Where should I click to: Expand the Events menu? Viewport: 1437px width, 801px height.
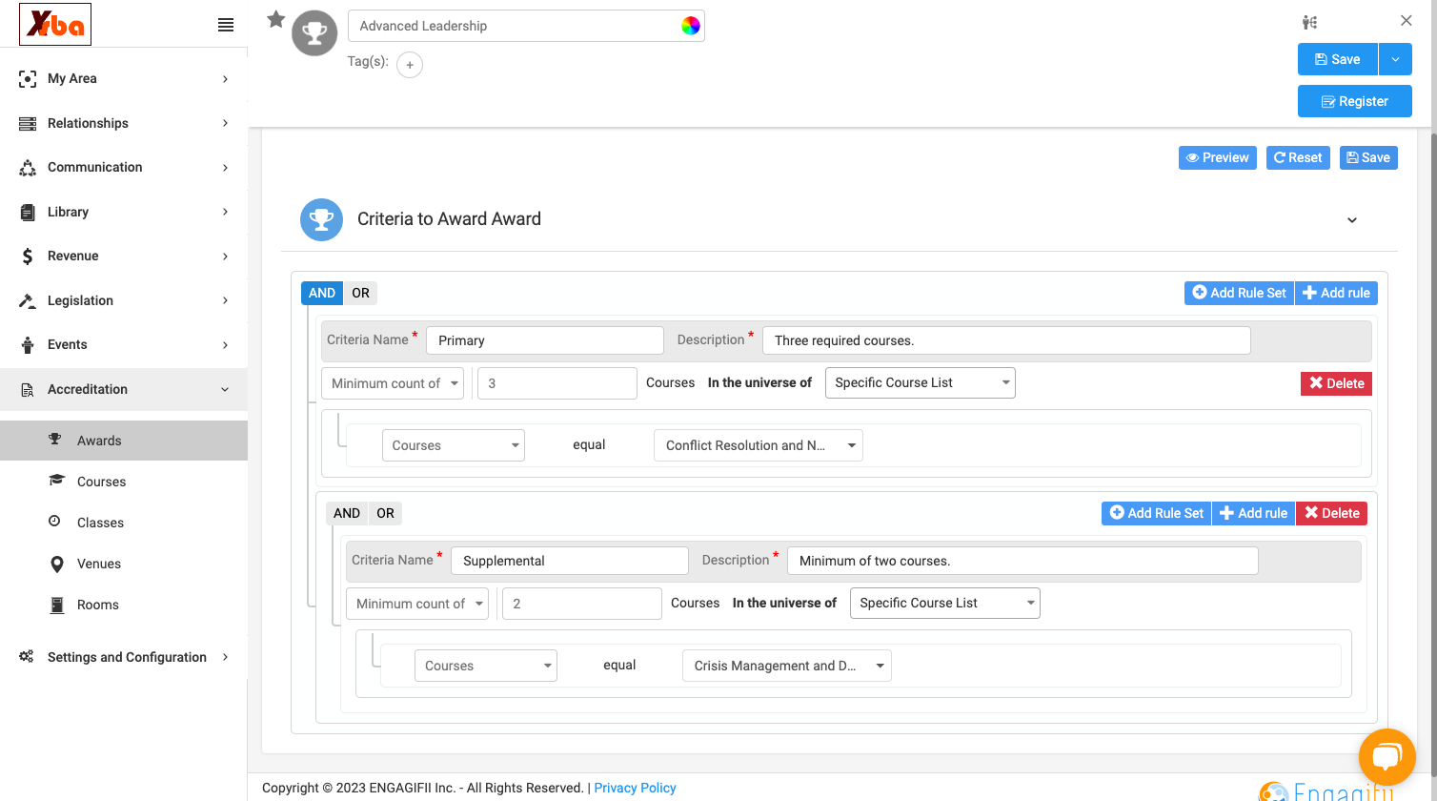[124, 345]
